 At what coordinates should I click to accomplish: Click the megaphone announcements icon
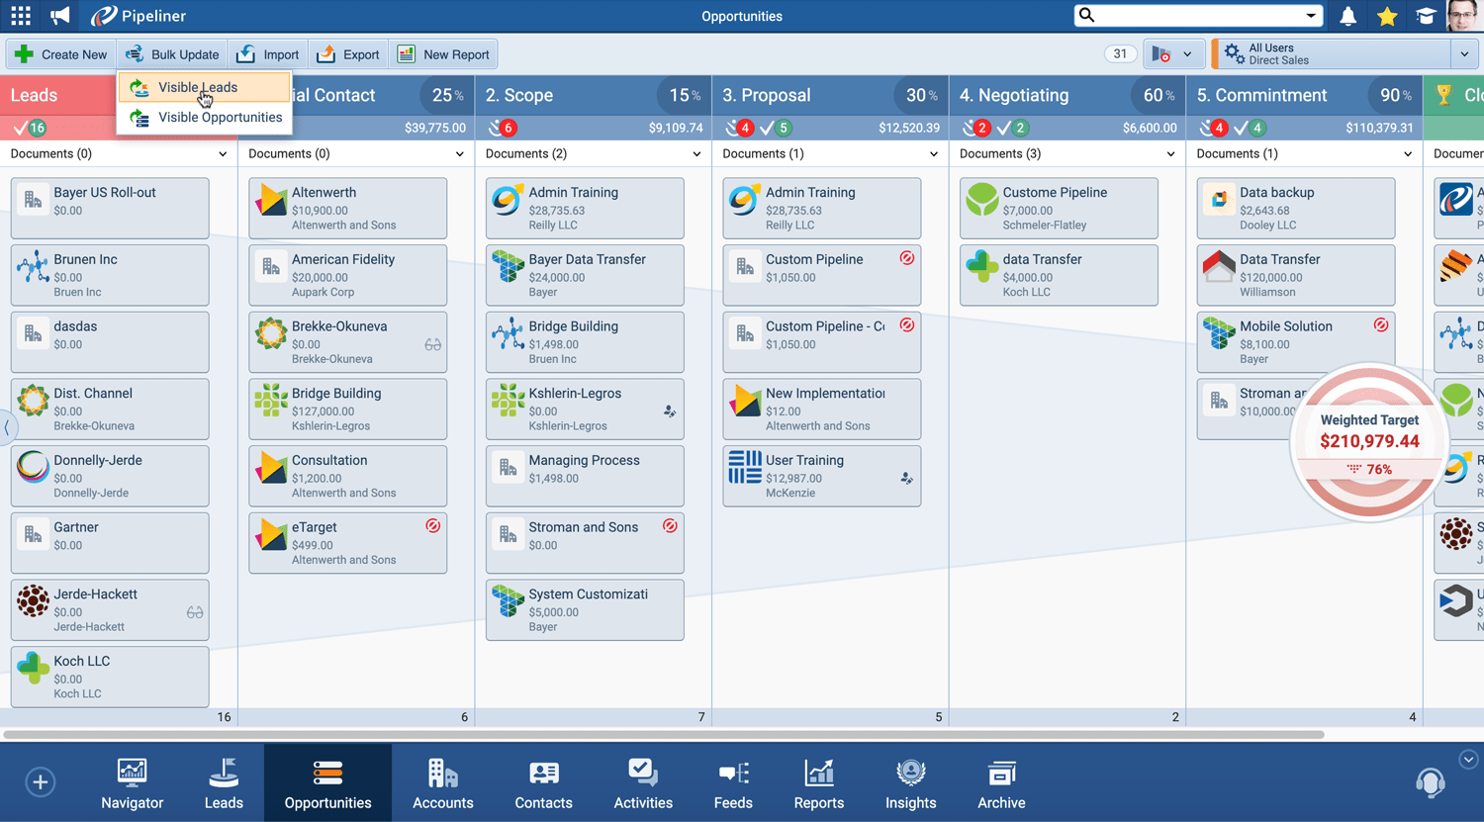coord(60,16)
